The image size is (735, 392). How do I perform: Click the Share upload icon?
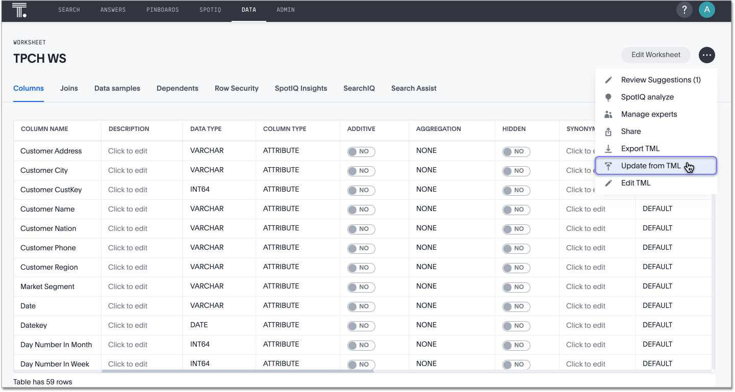[x=609, y=132]
